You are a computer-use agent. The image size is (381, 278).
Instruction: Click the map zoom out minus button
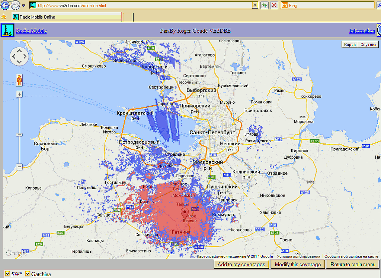tap(19, 167)
